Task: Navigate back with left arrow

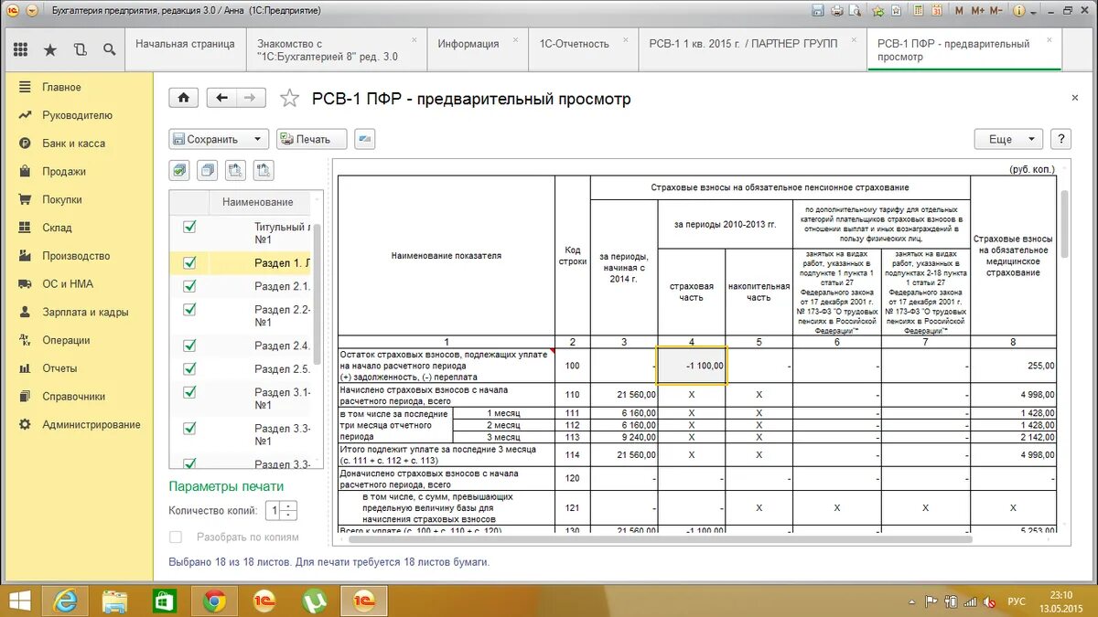Action: tap(221, 98)
